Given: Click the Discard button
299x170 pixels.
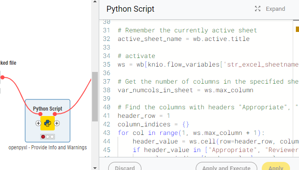Looking at the screenshot, I should point(125,167).
